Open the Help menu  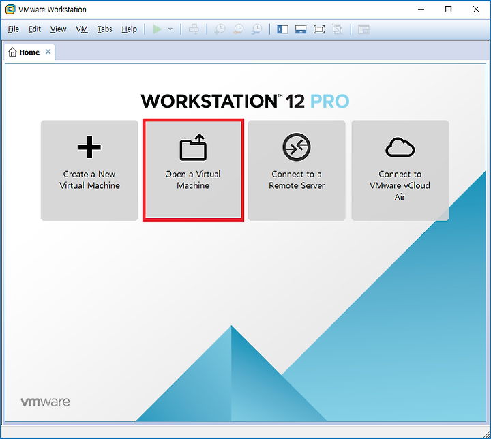[x=130, y=29]
